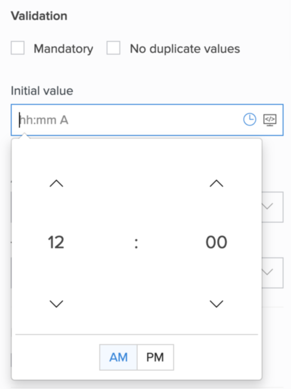Click the "Initial value" field label
291x389 pixels.
[x=42, y=91]
